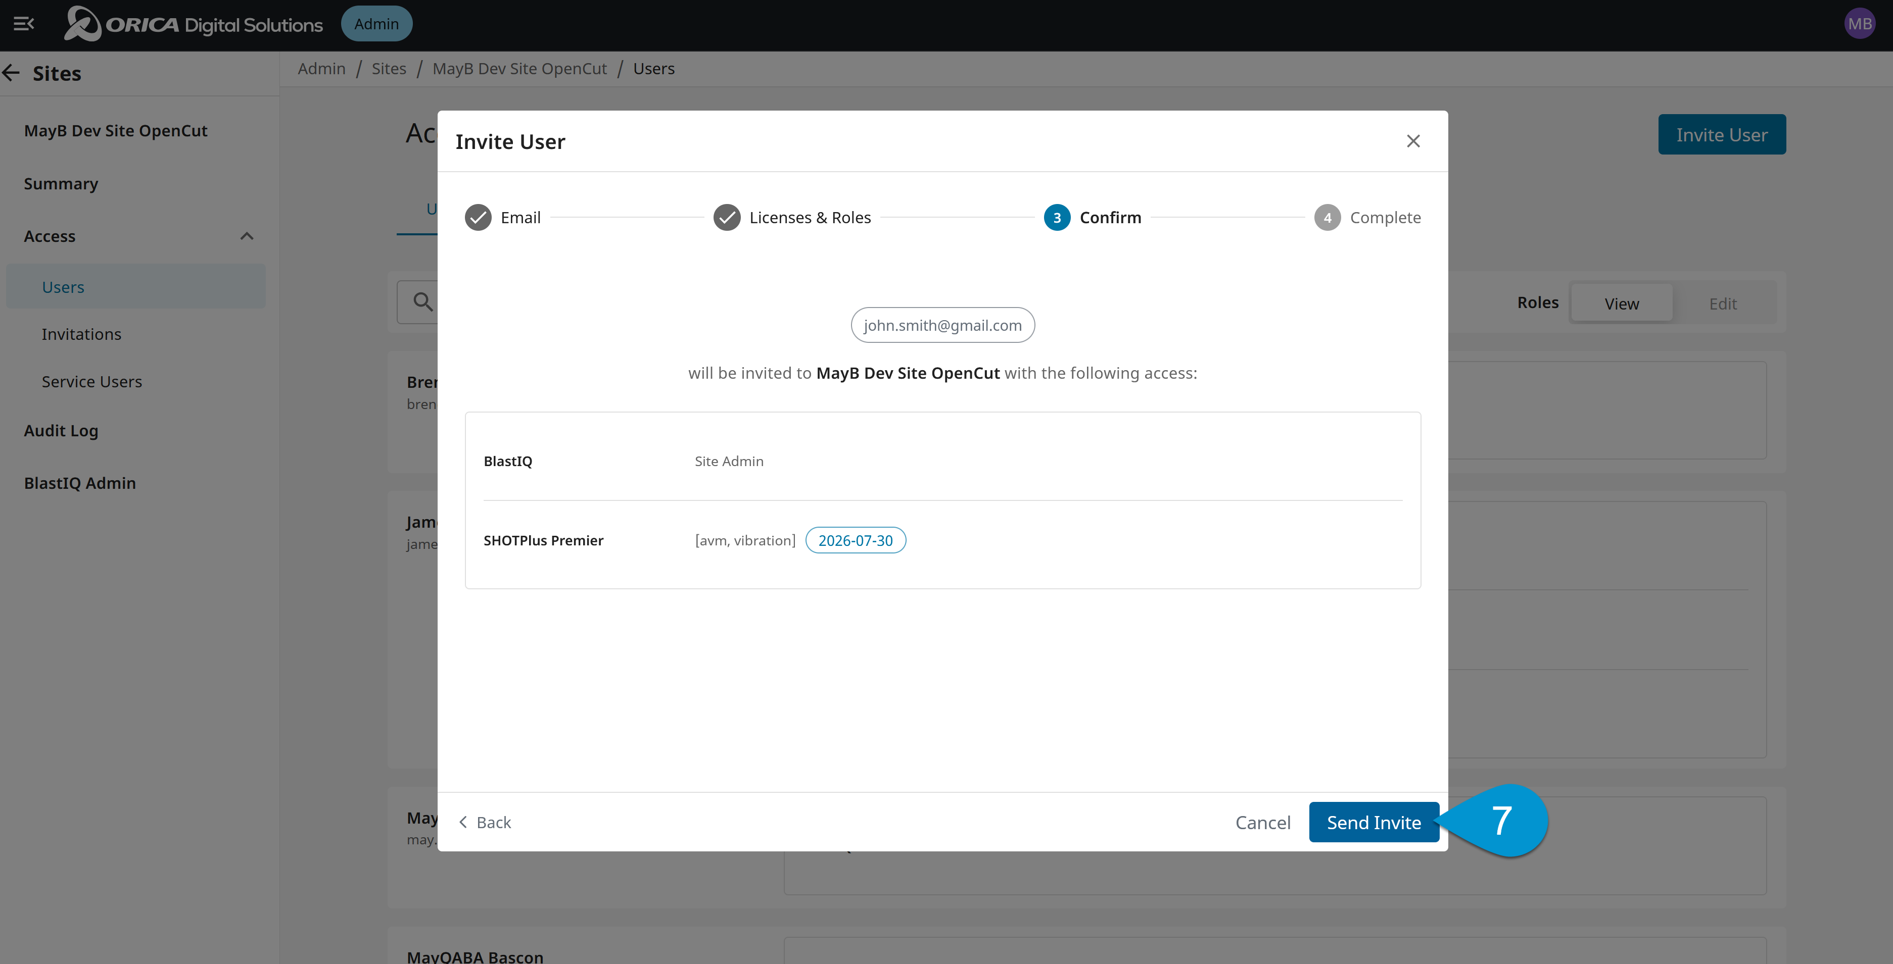Image resolution: width=1893 pixels, height=964 pixels.
Task: Click the Send Invite button
Action: tap(1374, 822)
